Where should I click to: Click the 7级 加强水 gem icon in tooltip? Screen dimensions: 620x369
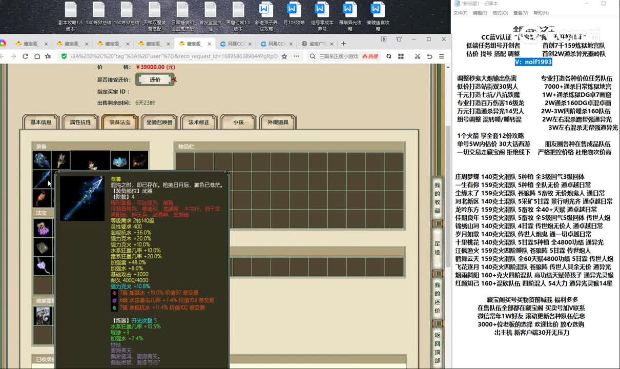pos(114,293)
